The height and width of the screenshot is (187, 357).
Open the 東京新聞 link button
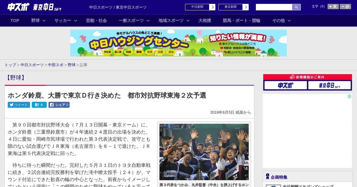pos(234,7)
